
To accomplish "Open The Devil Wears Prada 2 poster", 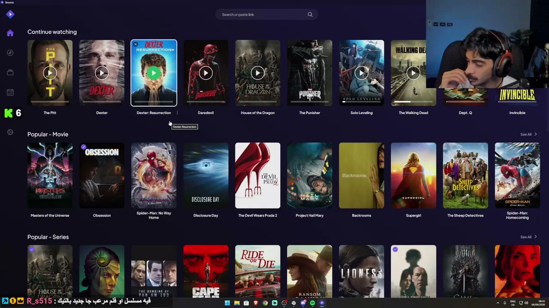I will 257,175.
